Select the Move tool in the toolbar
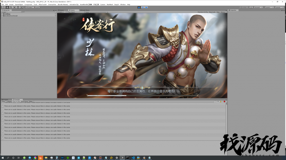 pos(7,7)
